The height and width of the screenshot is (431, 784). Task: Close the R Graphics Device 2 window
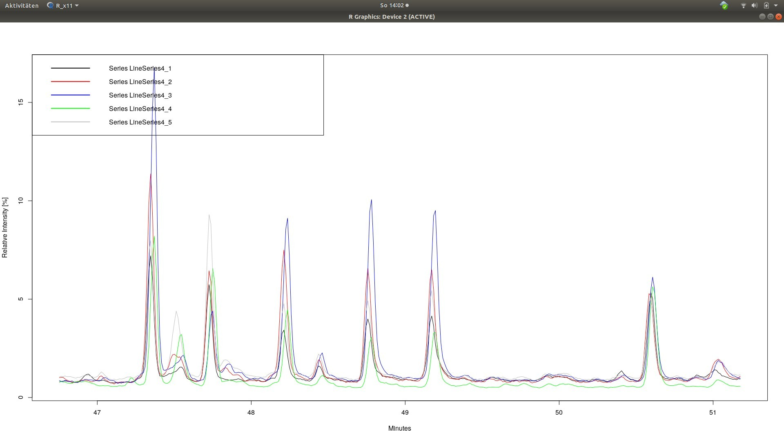tap(778, 17)
